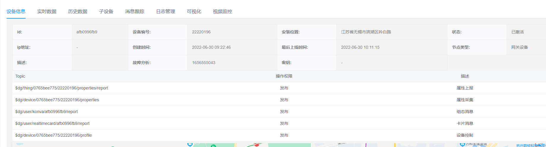Click the status value 已激活
Screen dimensions: 546x147
tap(517, 32)
